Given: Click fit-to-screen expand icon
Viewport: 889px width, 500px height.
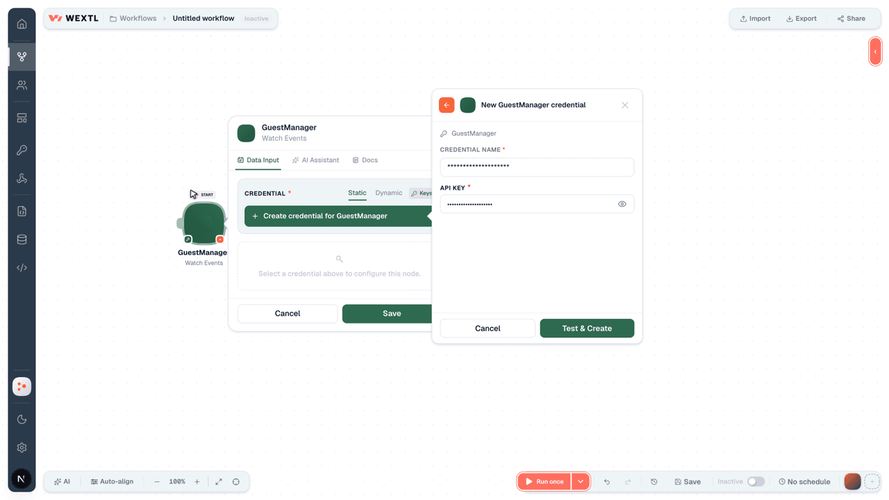Looking at the screenshot, I should coord(219,481).
